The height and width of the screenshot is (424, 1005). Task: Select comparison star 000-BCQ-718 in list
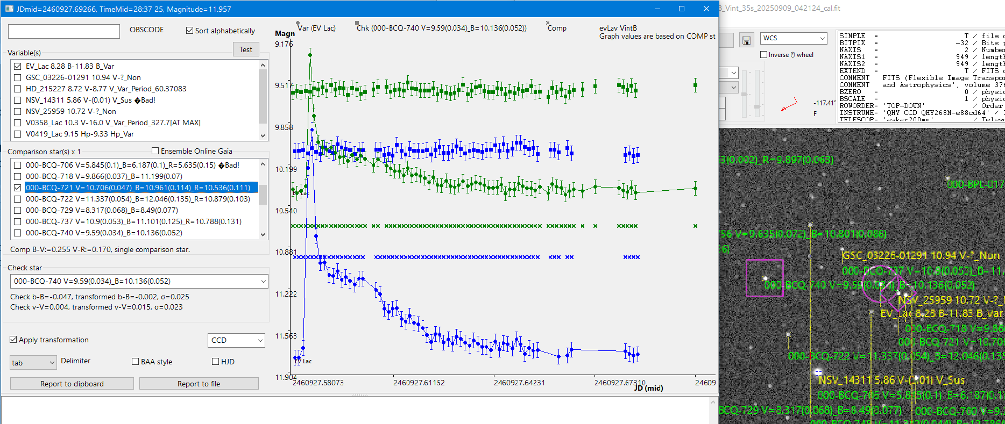(x=104, y=176)
